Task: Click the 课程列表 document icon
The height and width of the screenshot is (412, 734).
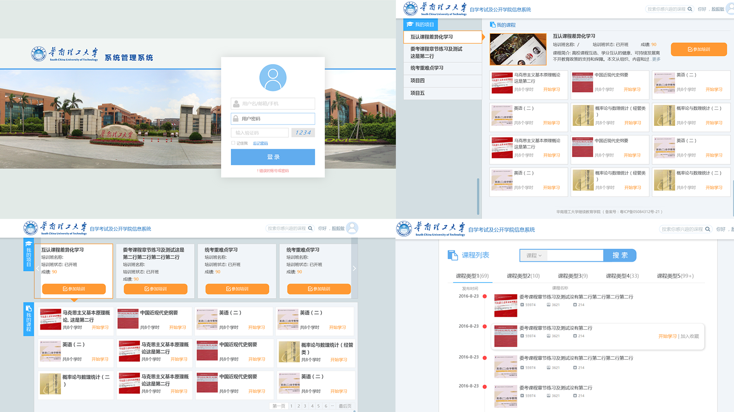Action: click(452, 255)
